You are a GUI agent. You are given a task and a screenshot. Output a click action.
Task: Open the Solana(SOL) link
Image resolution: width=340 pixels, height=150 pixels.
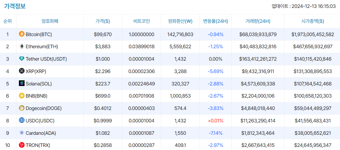click(x=39, y=84)
